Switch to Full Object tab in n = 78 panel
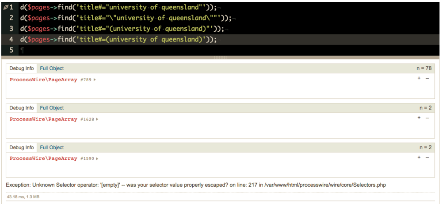Viewport: 442px width, 204px height. click(x=52, y=68)
